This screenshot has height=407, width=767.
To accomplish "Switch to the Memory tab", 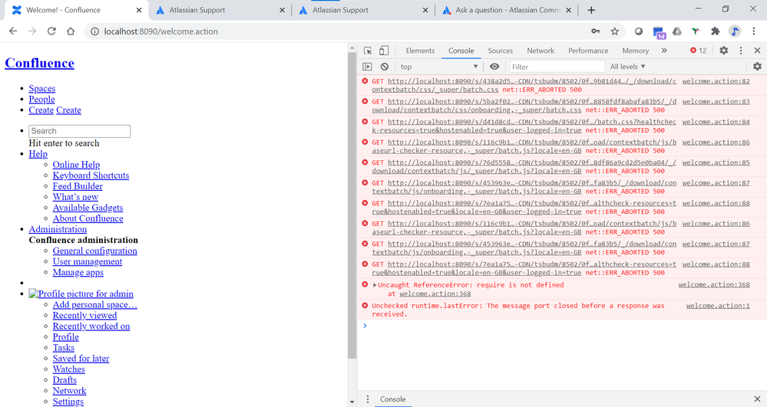I will click(x=635, y=51).
